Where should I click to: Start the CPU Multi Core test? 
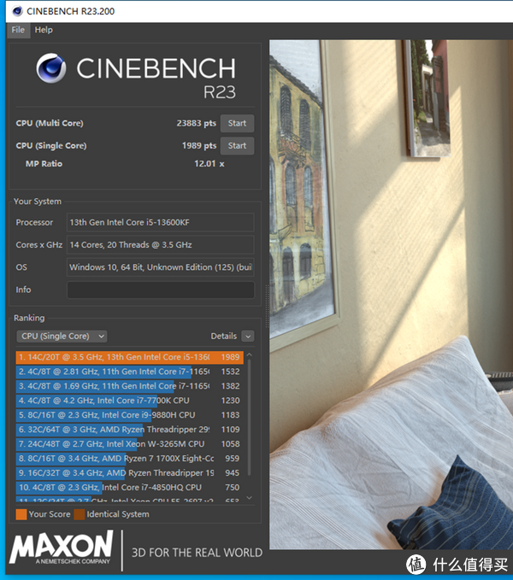click(237, 123)
